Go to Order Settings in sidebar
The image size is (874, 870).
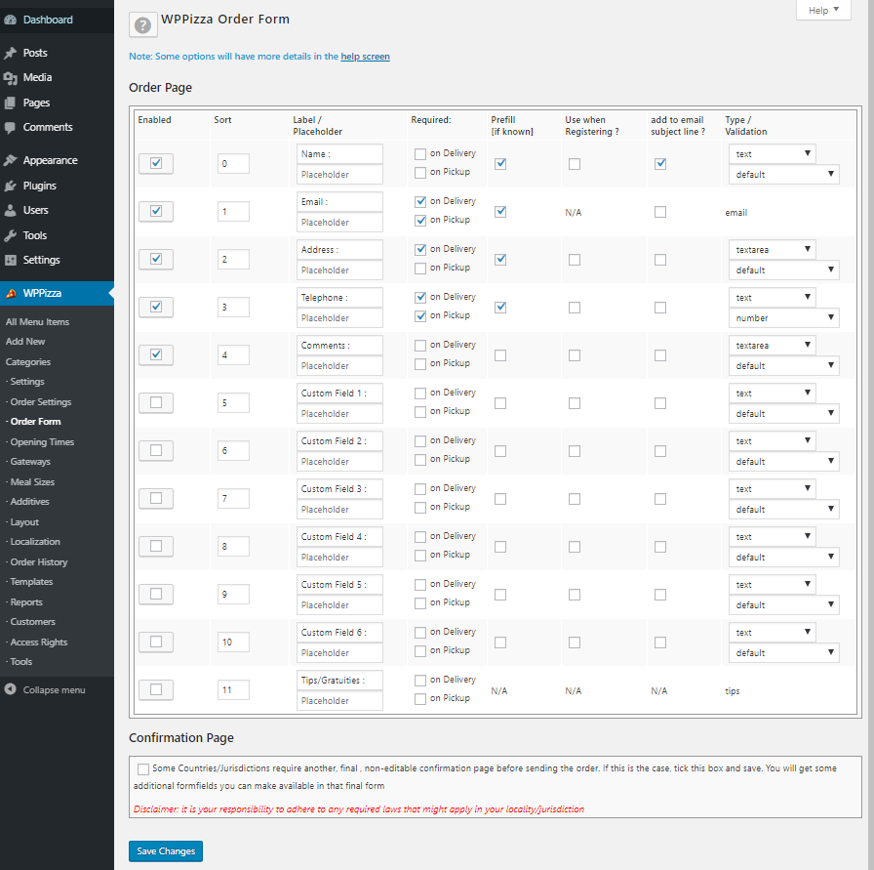tap(40, 402)
